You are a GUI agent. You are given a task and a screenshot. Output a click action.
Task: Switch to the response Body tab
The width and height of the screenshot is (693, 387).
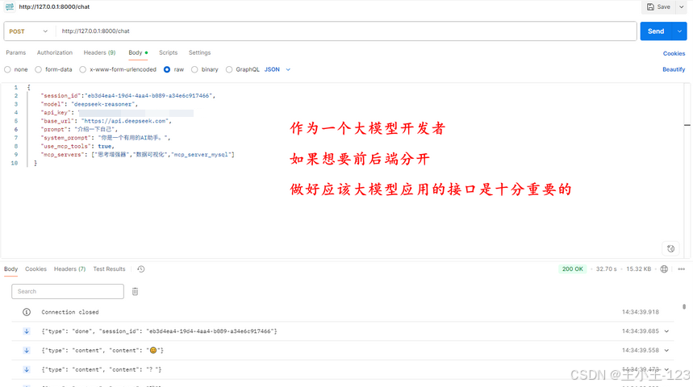click(11, 269)
